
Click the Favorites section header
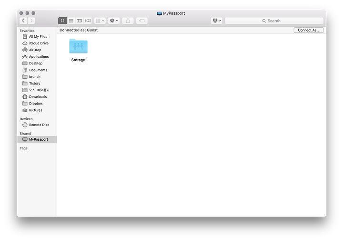27,31
